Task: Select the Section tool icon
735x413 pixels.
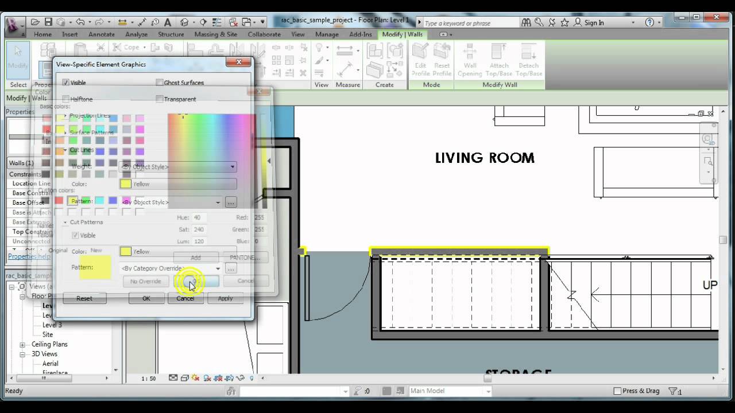Action: (203, 22)
